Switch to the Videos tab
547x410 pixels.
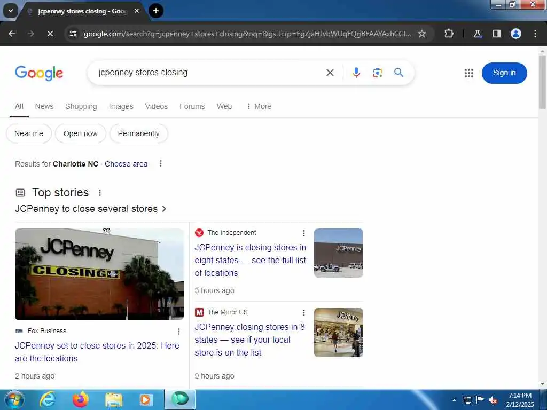(x=157, y=106)
